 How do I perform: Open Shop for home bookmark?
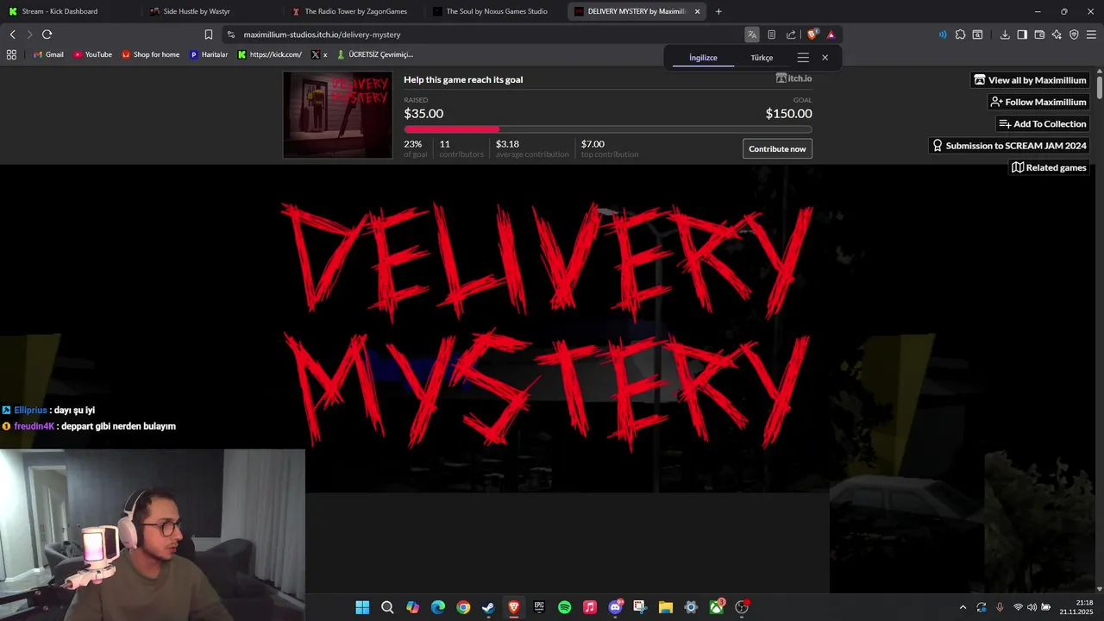150,54
